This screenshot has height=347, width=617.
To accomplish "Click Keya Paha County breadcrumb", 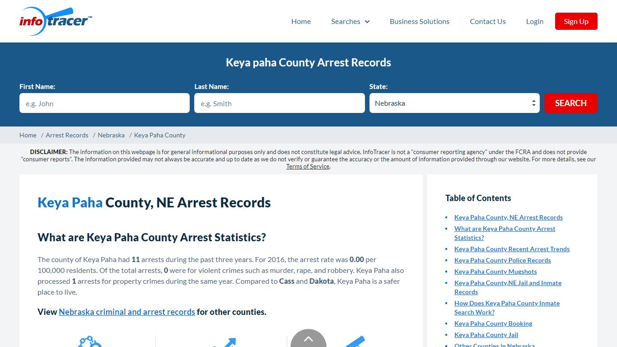I will pos(160,135).
